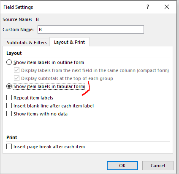Focus the Custom Name text field
The height and width of the screenshot is (174, 179).
point(91,29)
